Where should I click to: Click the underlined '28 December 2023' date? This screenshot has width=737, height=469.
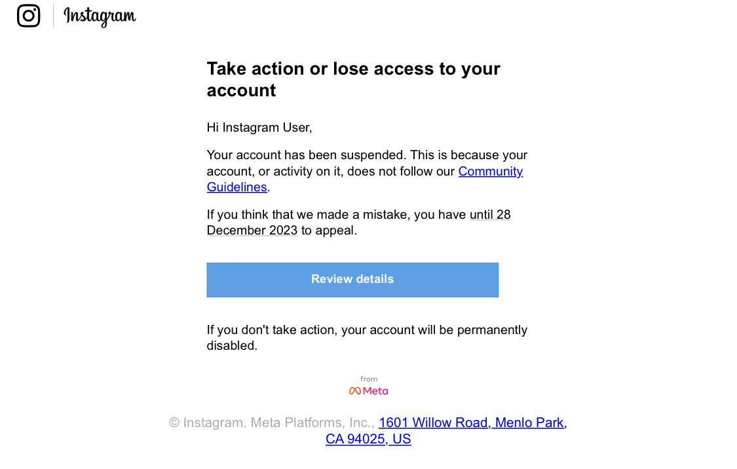tap(252, 231)
